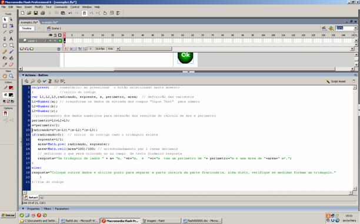The width and height of the screenshot is (360, 224).
Task: Pick the Pencil tool
Action: coord(5,52)
